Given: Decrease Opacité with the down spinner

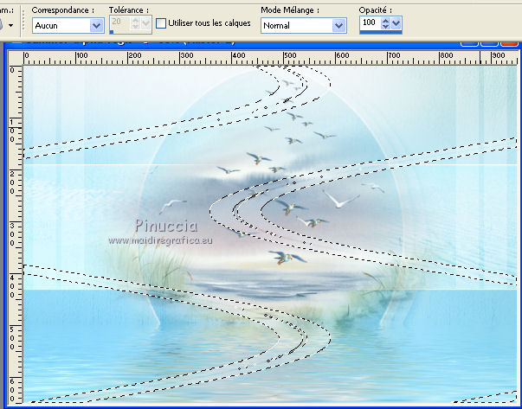Looking at the screenshot, I should tap(385, 26).
